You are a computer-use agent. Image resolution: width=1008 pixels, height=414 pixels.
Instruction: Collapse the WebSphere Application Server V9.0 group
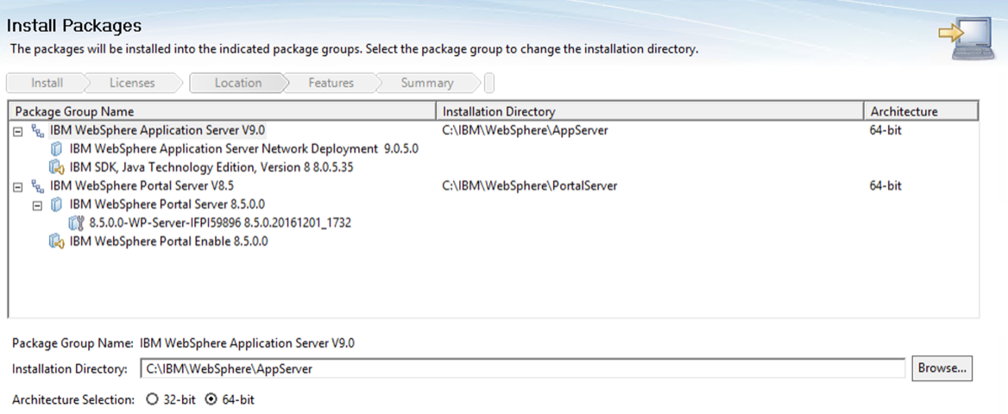coord(17,131)
